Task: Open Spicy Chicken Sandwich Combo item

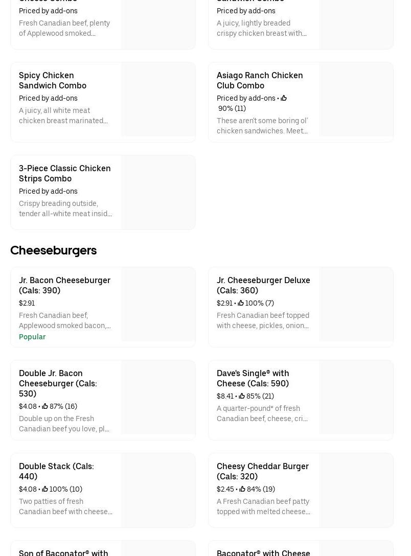Action: [x=52, y=80]
